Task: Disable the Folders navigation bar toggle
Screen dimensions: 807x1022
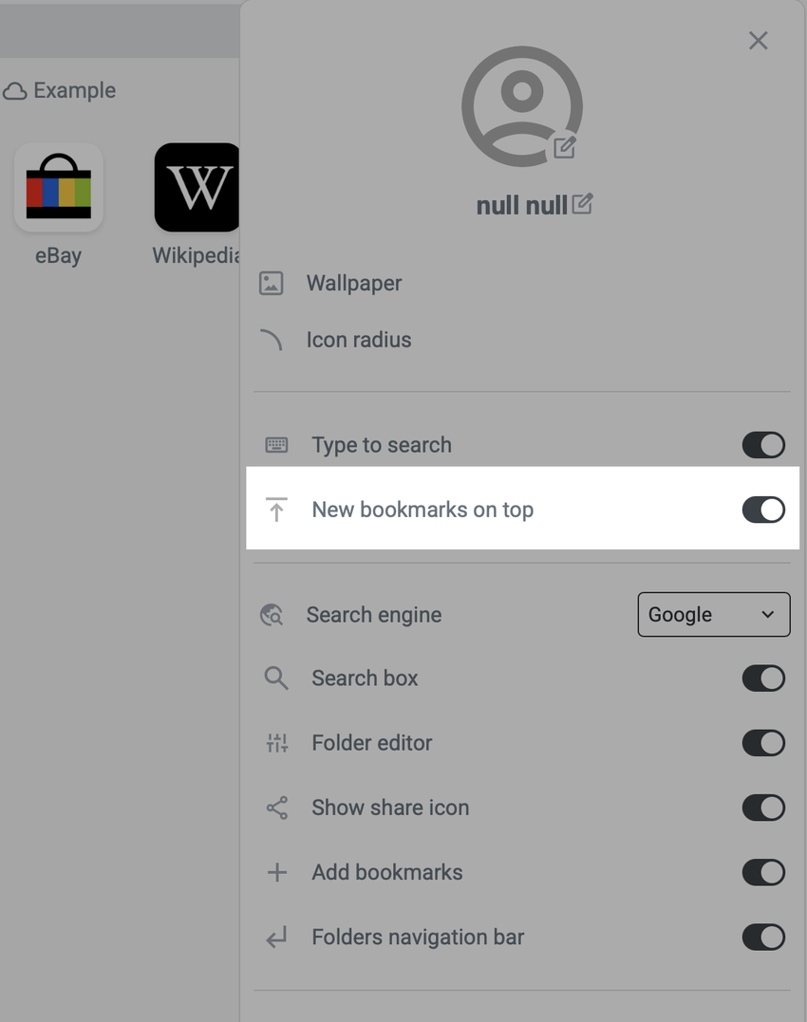Action: tap(763, 938)
